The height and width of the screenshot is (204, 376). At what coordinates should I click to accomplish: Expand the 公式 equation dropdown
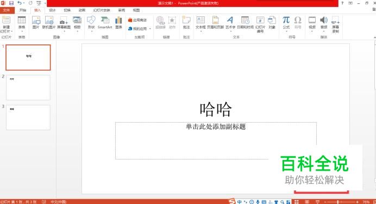286,31
